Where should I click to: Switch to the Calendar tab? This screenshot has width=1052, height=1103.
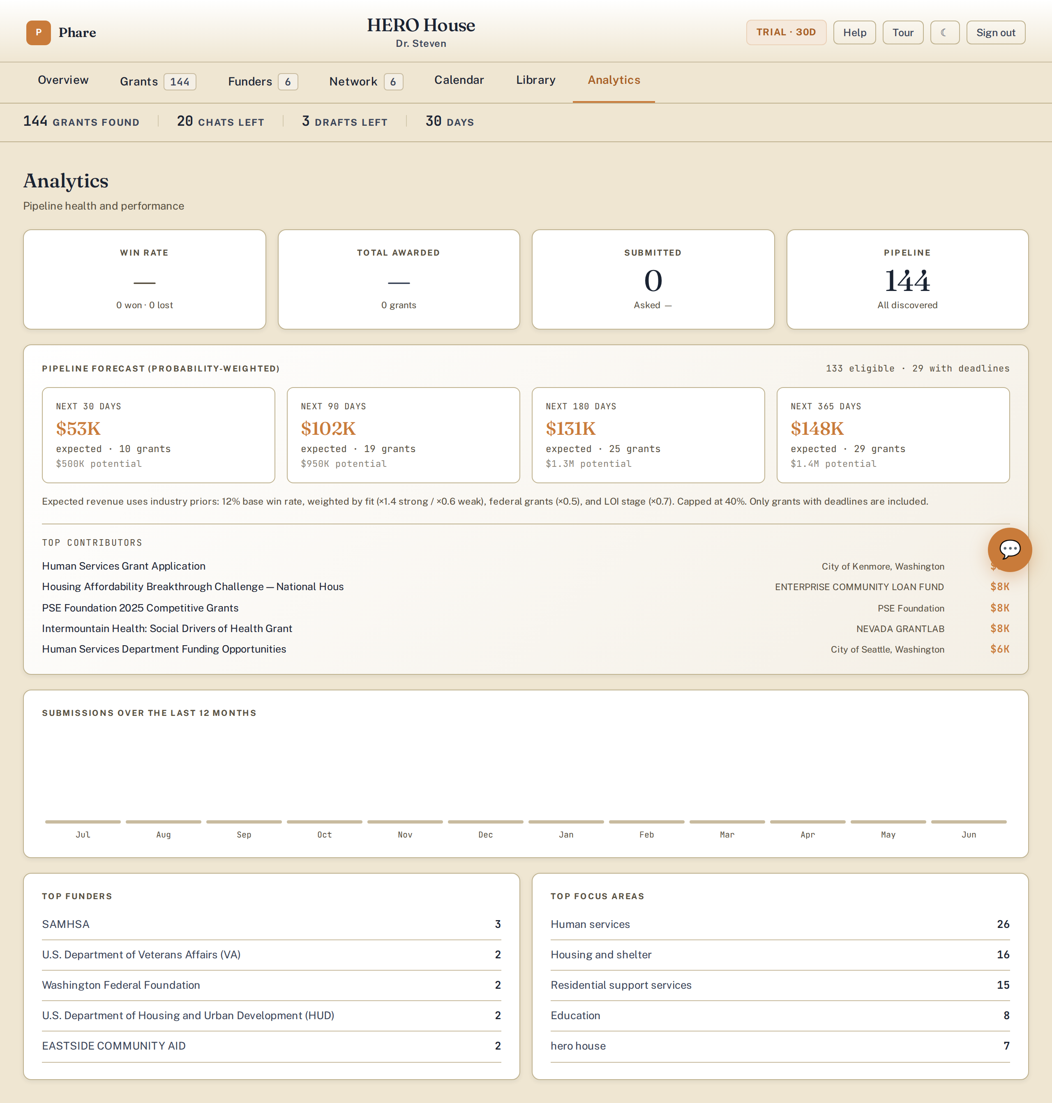pos(459,80)
